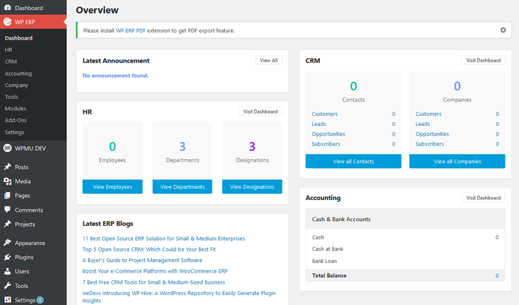Open Leads link under Companies
519x305 pixels.
point(423,124)
